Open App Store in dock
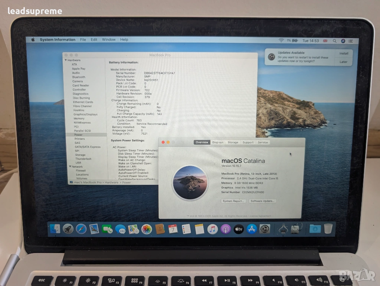380x286 pixels. (x=252, y=229)
